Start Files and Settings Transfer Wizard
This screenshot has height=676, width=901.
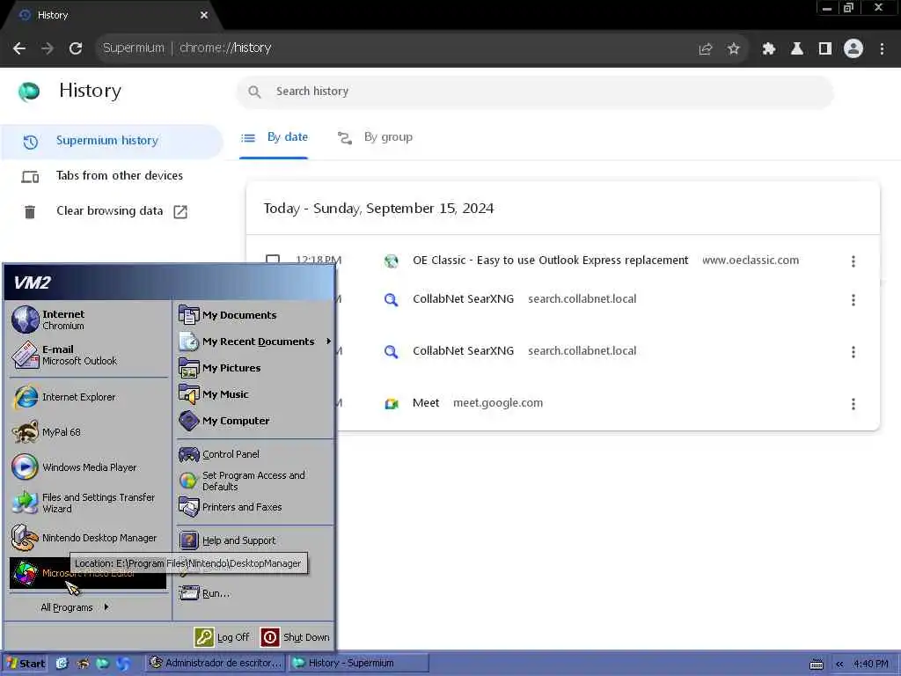(x=89, y=503)
